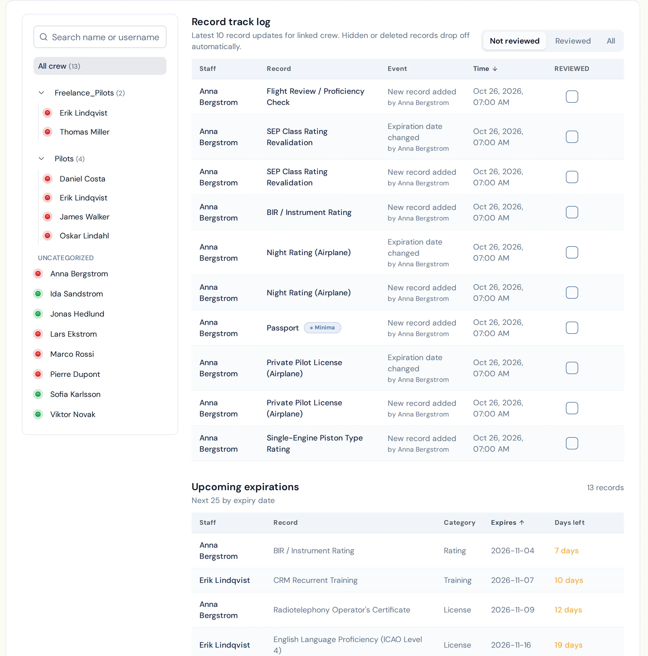Switch to Reviewed filter tab

pos(573,41)
